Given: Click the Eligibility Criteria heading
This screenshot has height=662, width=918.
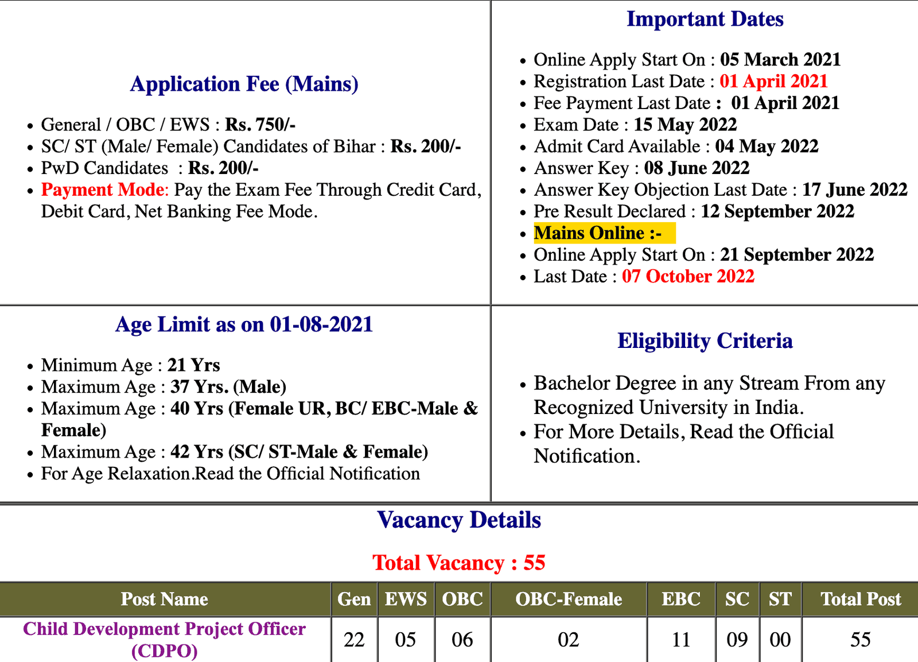Looking at the screenshot, I should pos(705,340).
